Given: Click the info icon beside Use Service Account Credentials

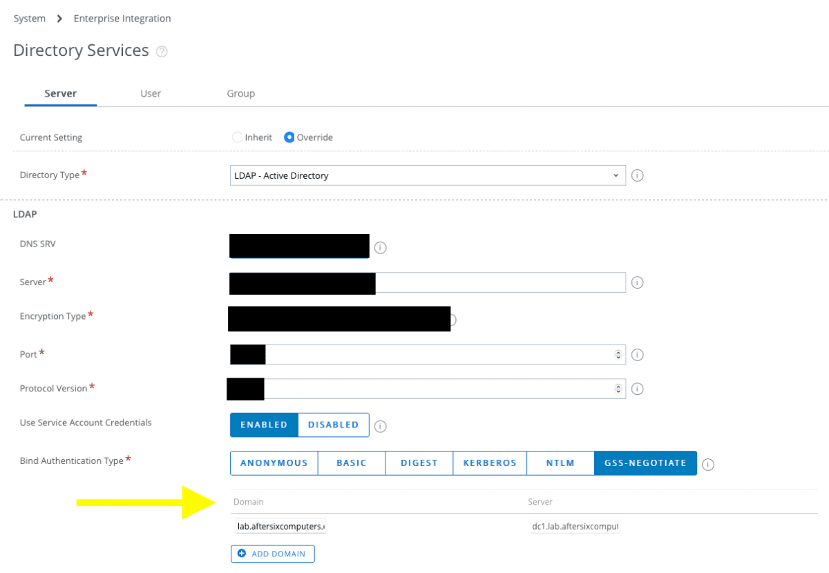Looking at the screenshot, I should pyautogui.click(x=380, y=425).
